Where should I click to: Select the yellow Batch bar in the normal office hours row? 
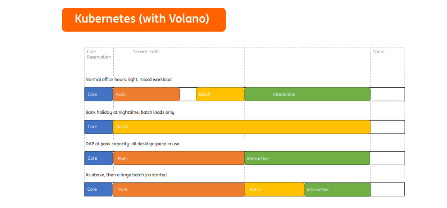[x=220, y=94]
